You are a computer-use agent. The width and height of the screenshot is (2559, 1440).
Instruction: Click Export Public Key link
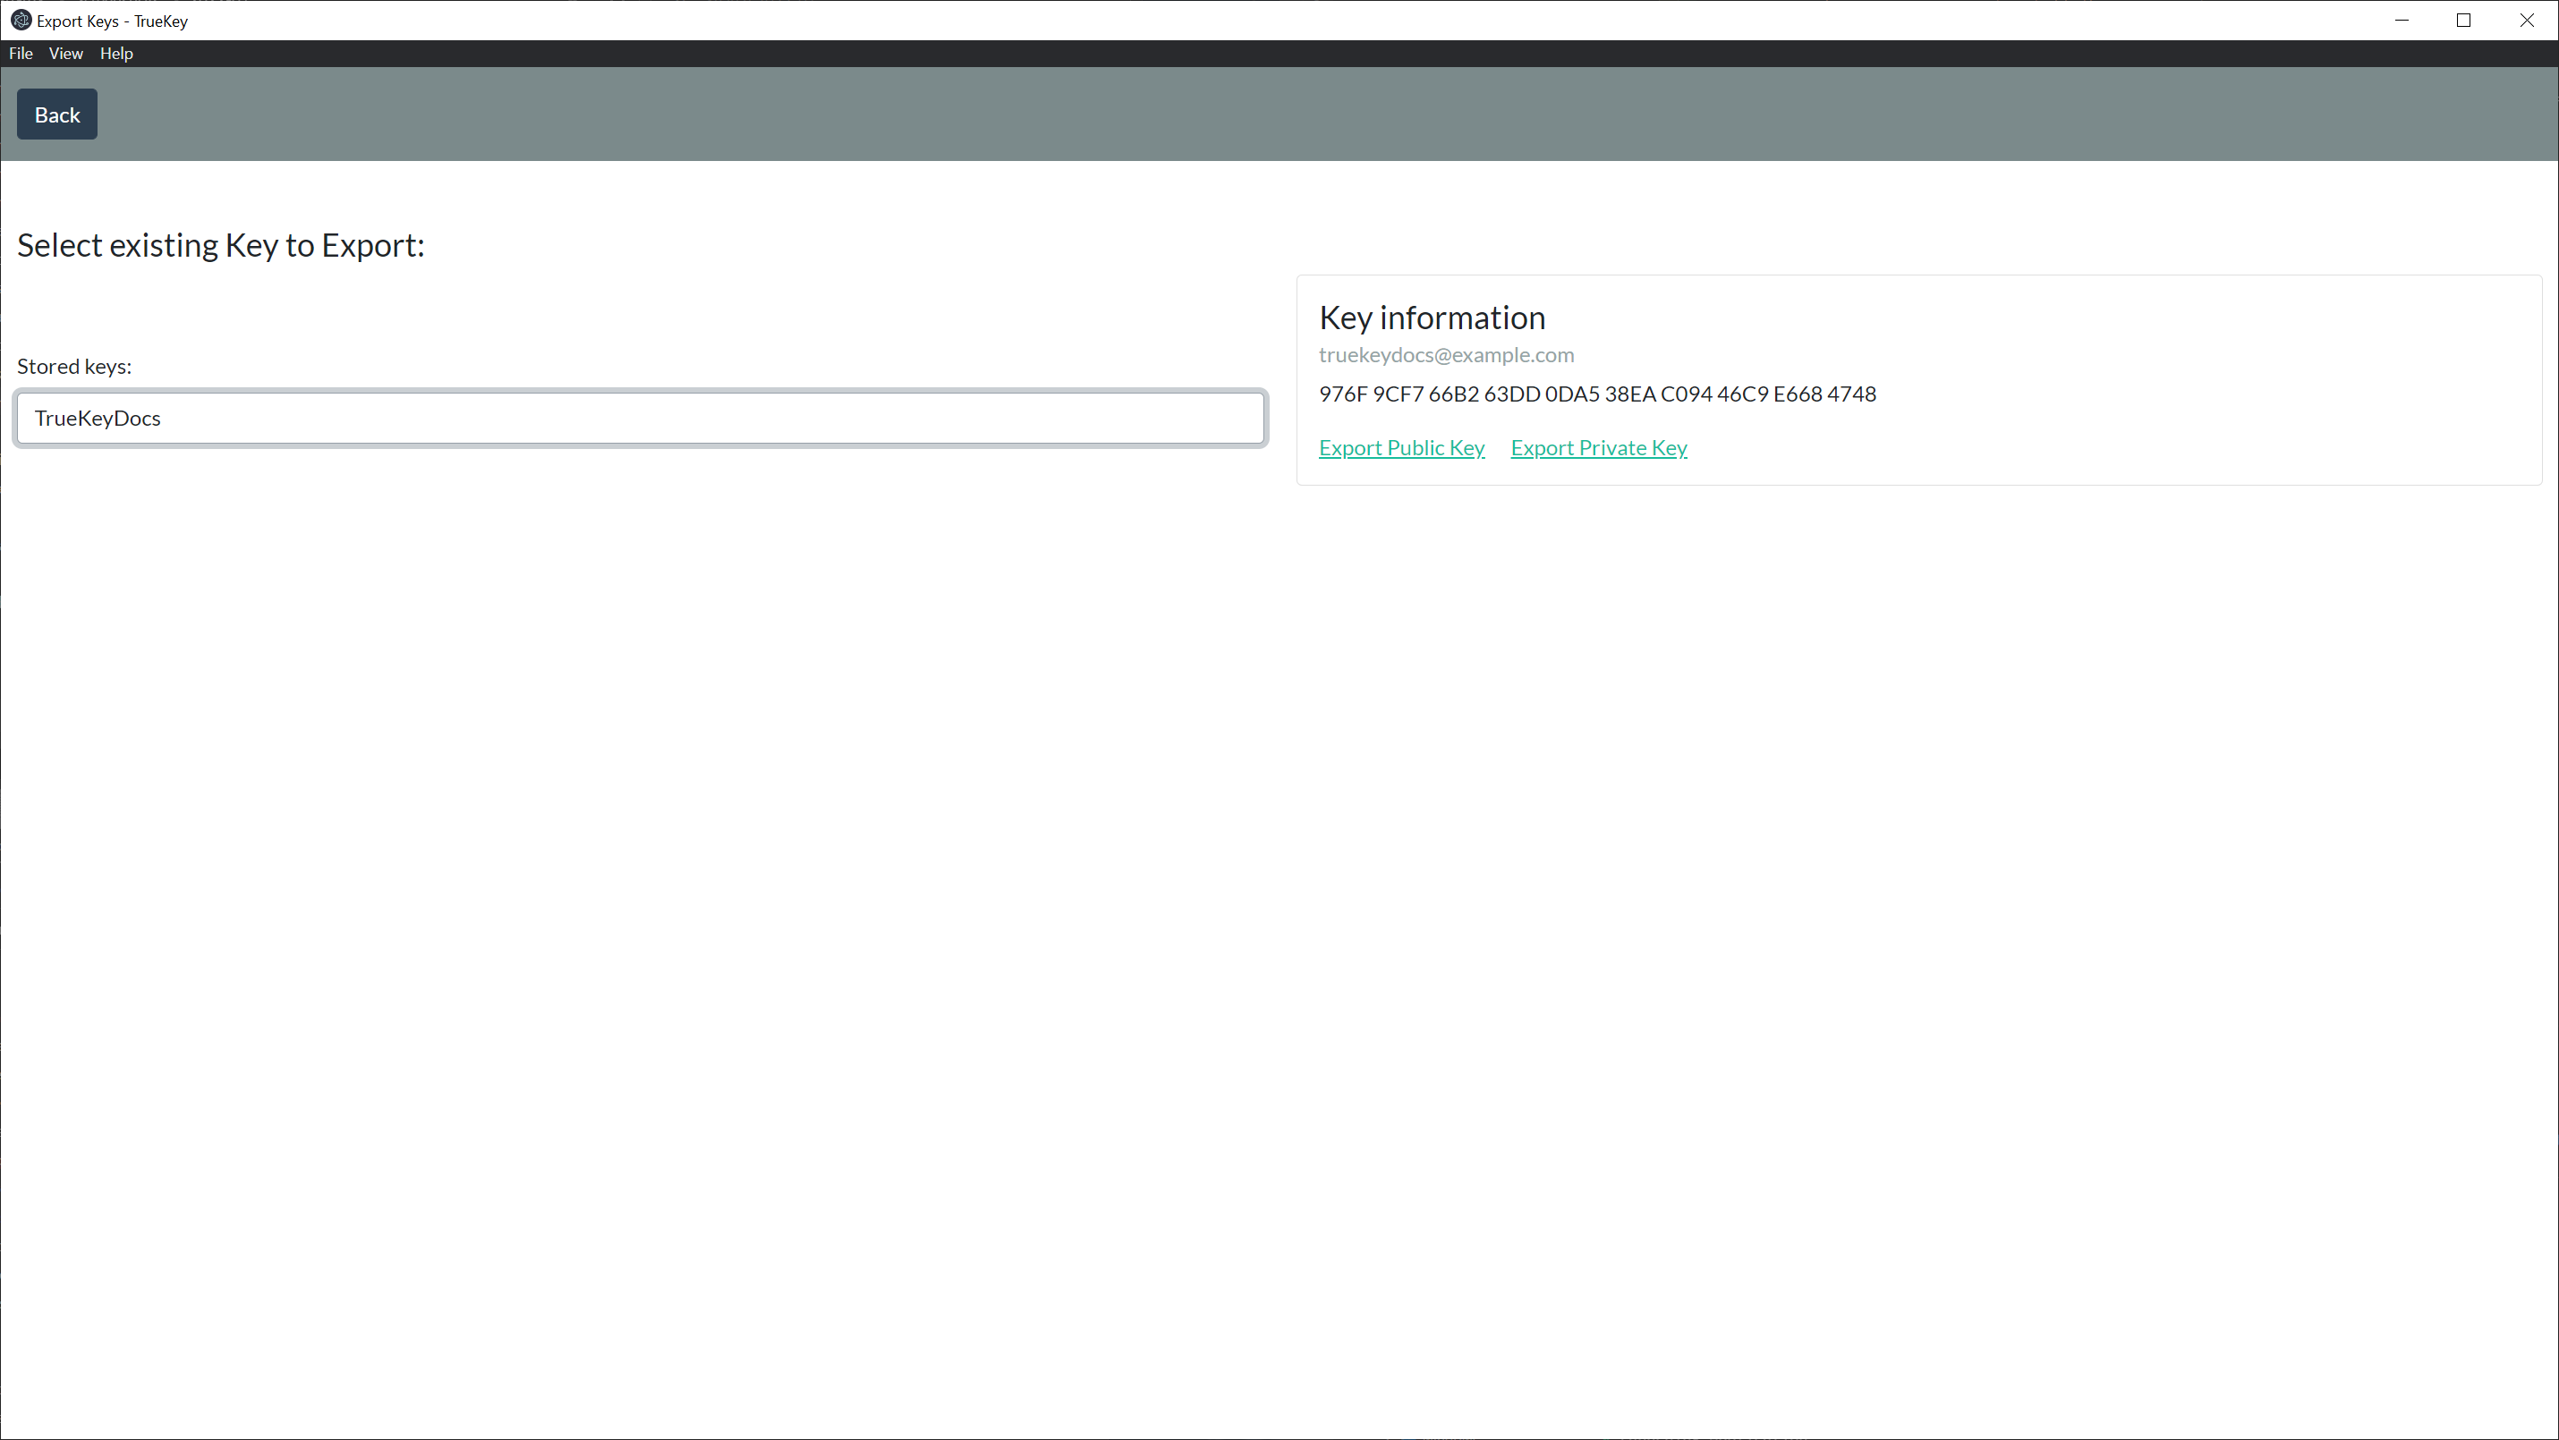click(1400, 448)
